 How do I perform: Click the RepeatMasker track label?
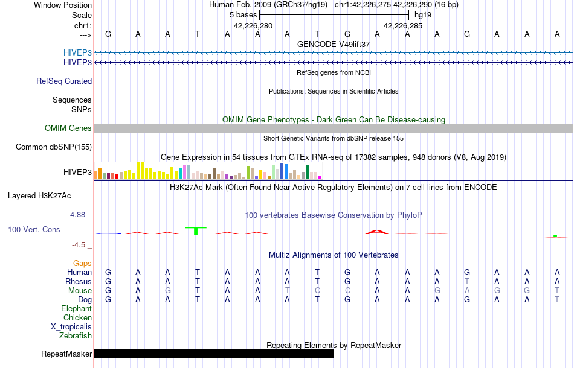pos(66,354)
